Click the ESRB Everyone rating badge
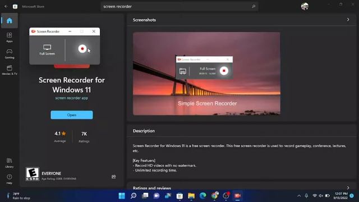Screen dimensions: 359x202 click(x=33, y=174)
